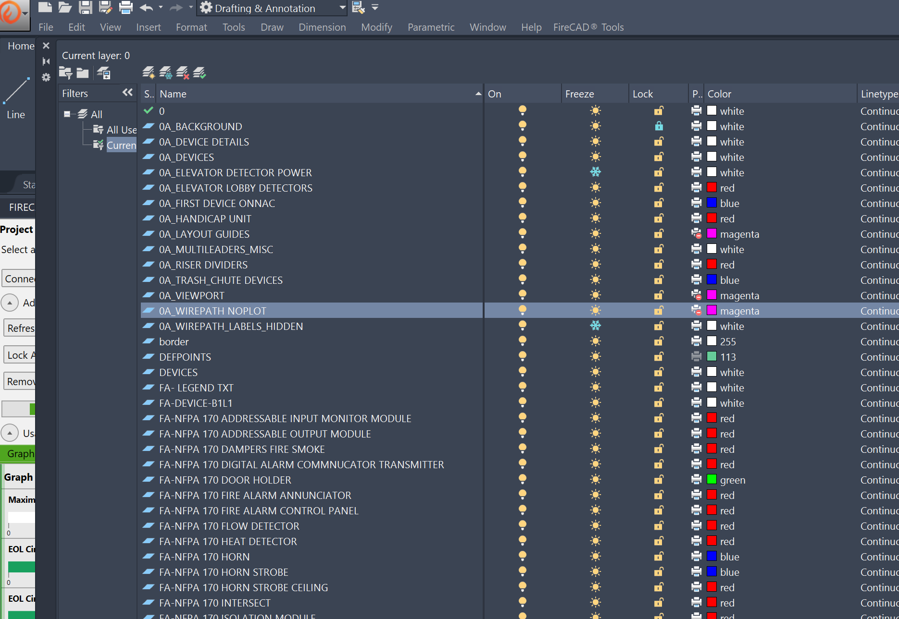Viewport: 899px width, 619px height.
Task: Toggle On lightbulb for border layer
Action: point(523,341)
